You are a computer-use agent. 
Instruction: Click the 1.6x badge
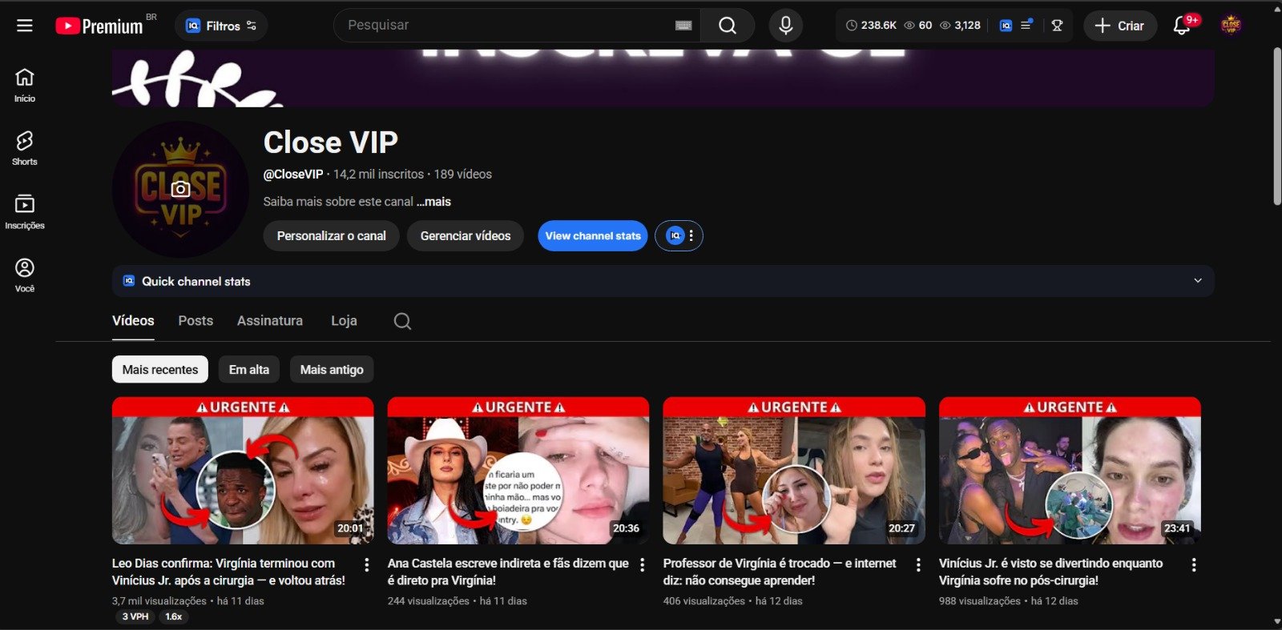(x=174, y=616)
